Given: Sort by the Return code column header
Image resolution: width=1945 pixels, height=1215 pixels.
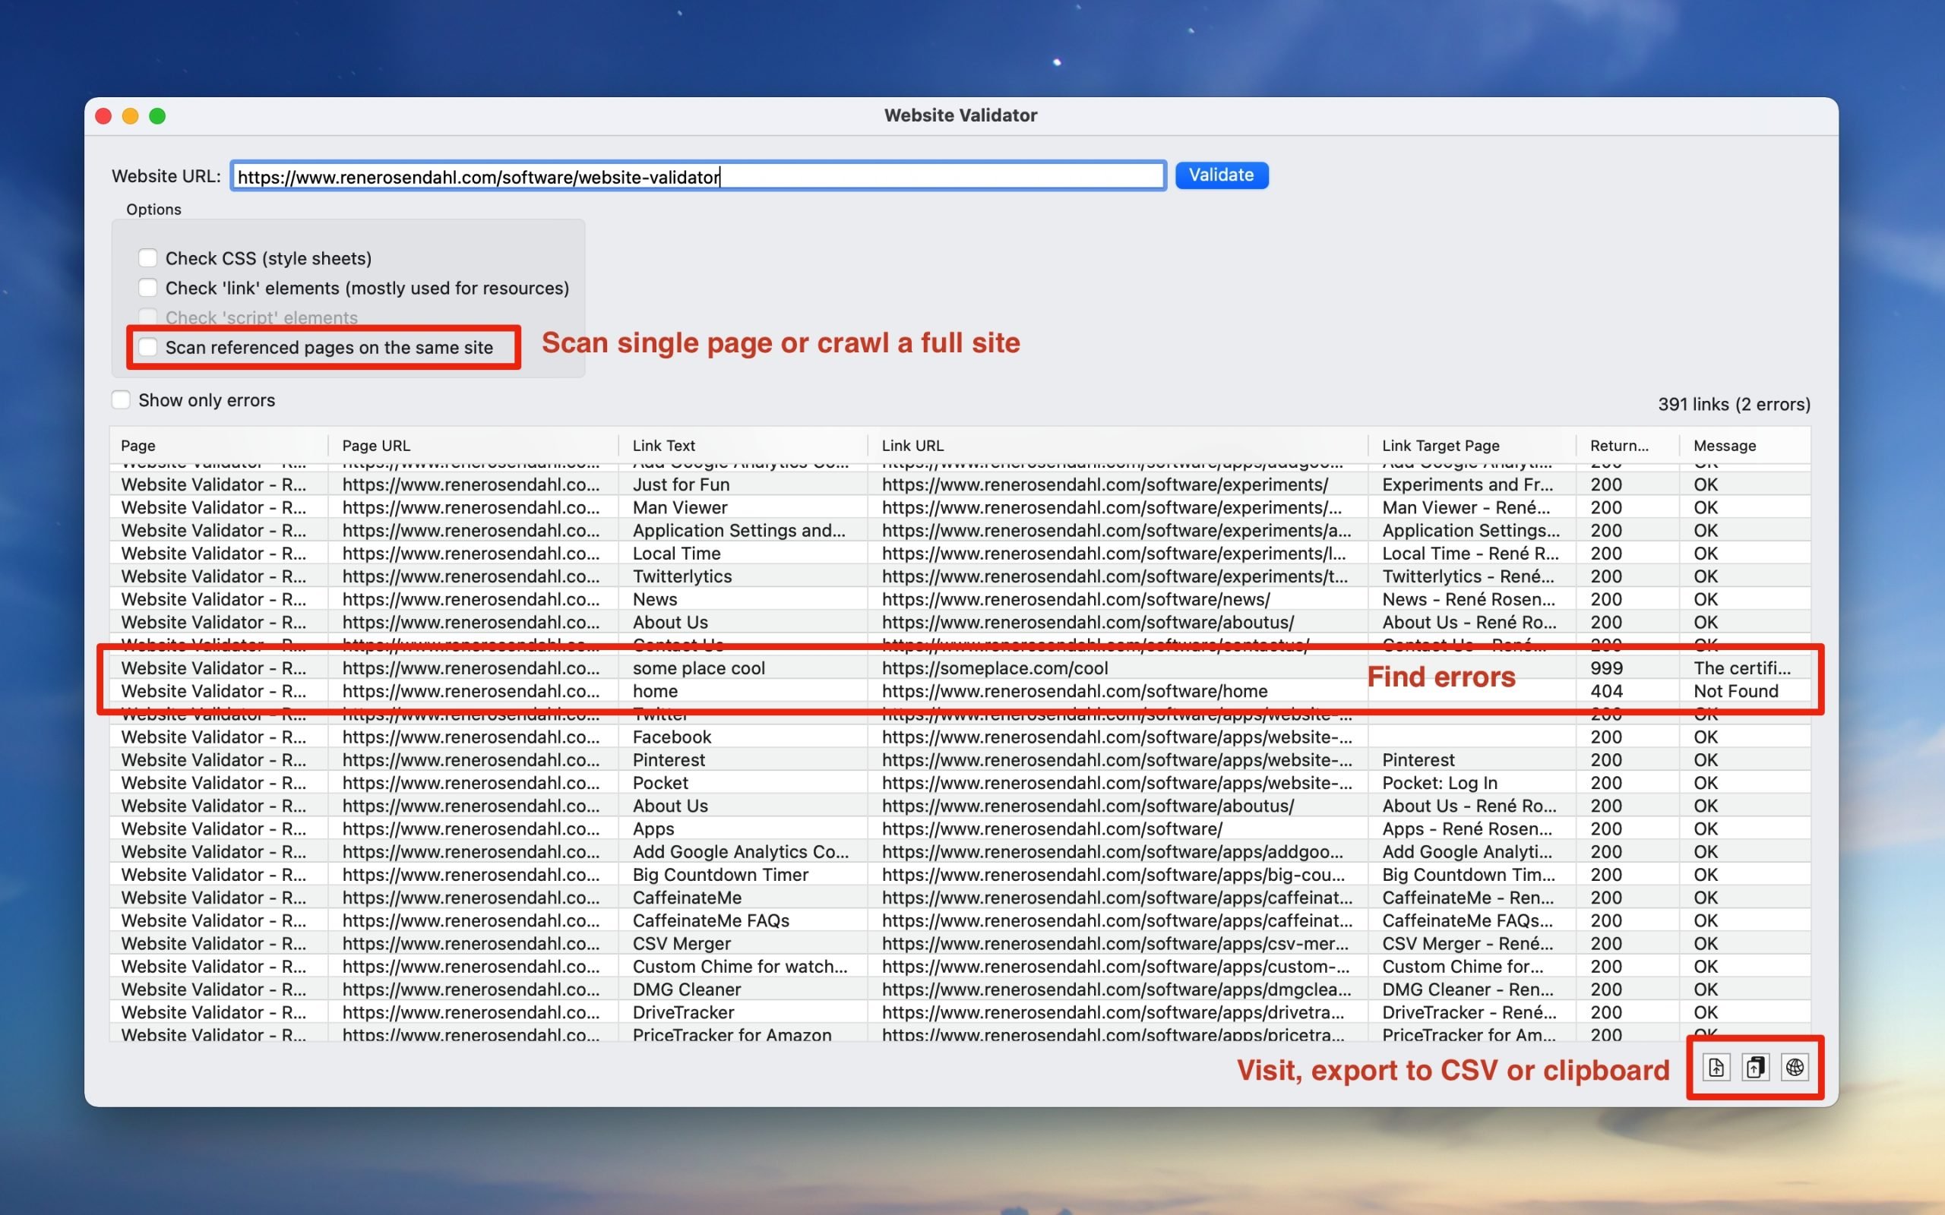Looking at the screenshot, I should pos(1628,445).
